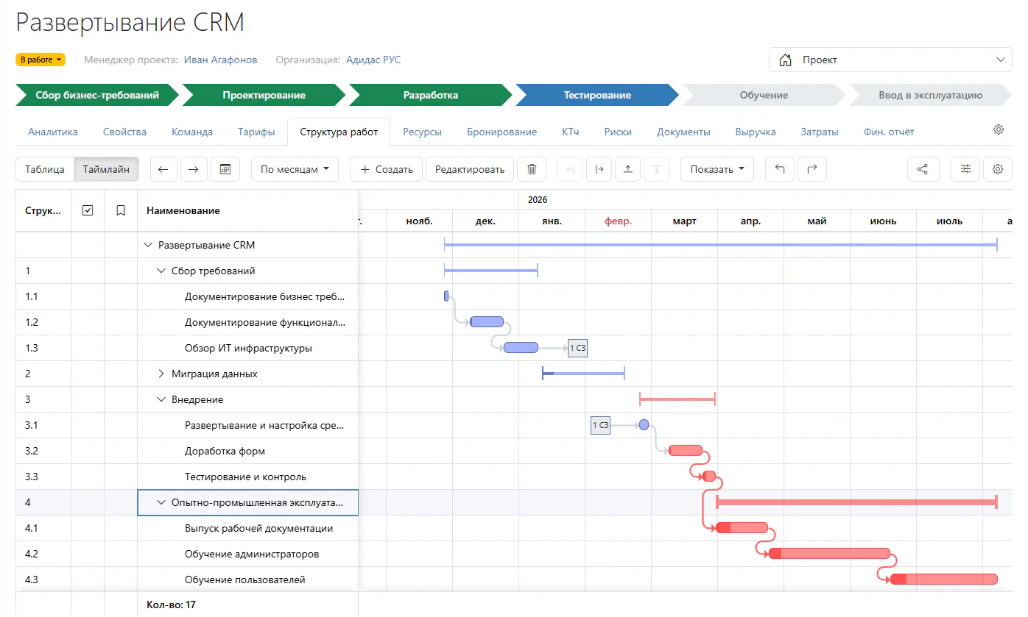Switch view to Таблица

[45, 169]
